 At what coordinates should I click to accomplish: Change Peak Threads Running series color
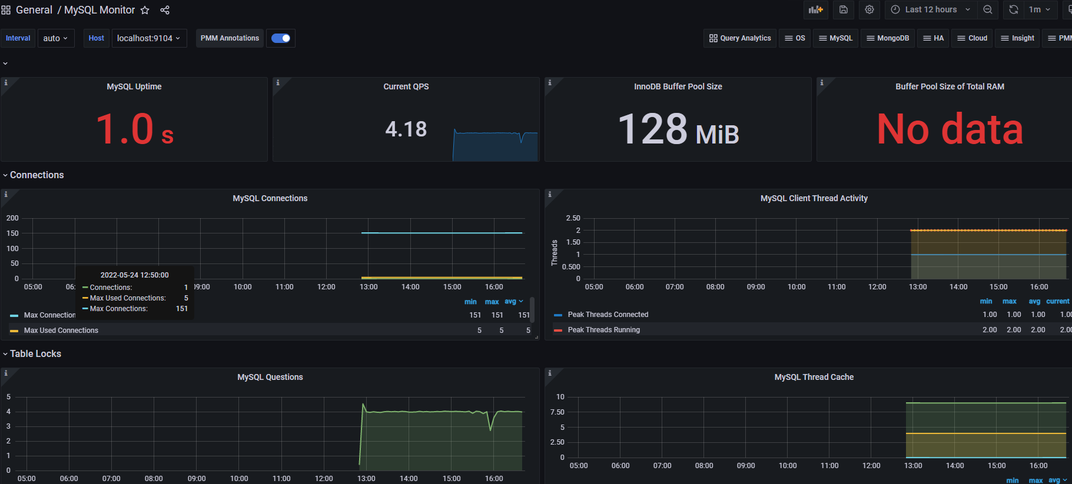[558, 331]
